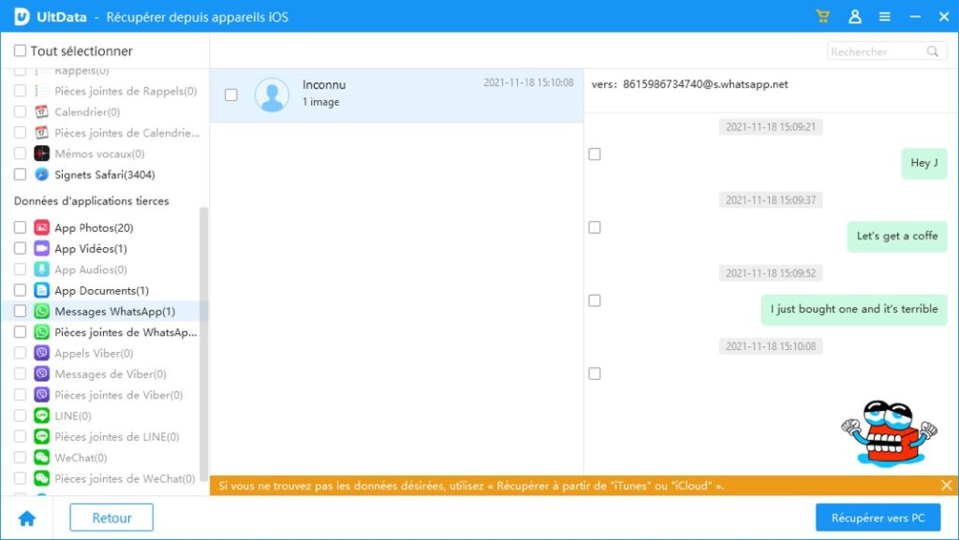This screenshot has width=959, height=540.
Task: Click the LINE app icon
Action: [41, 416]
